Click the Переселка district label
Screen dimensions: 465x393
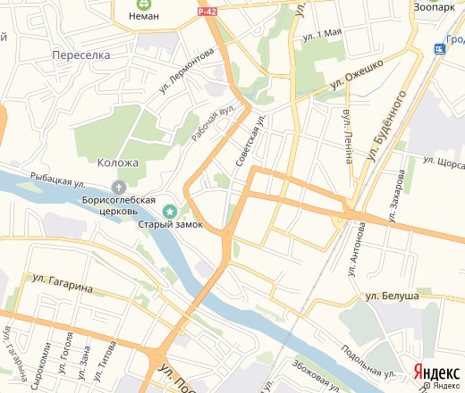(x=81, y=55)
